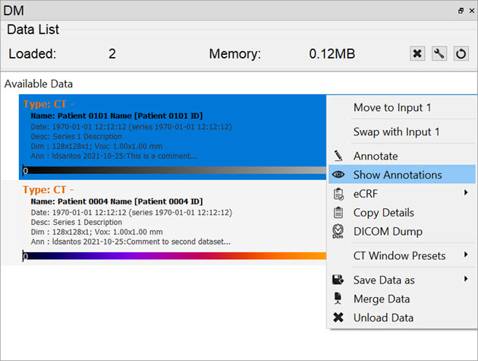Click the X icon to clear the data list
The image size is (478, 361).
point(417,54)
